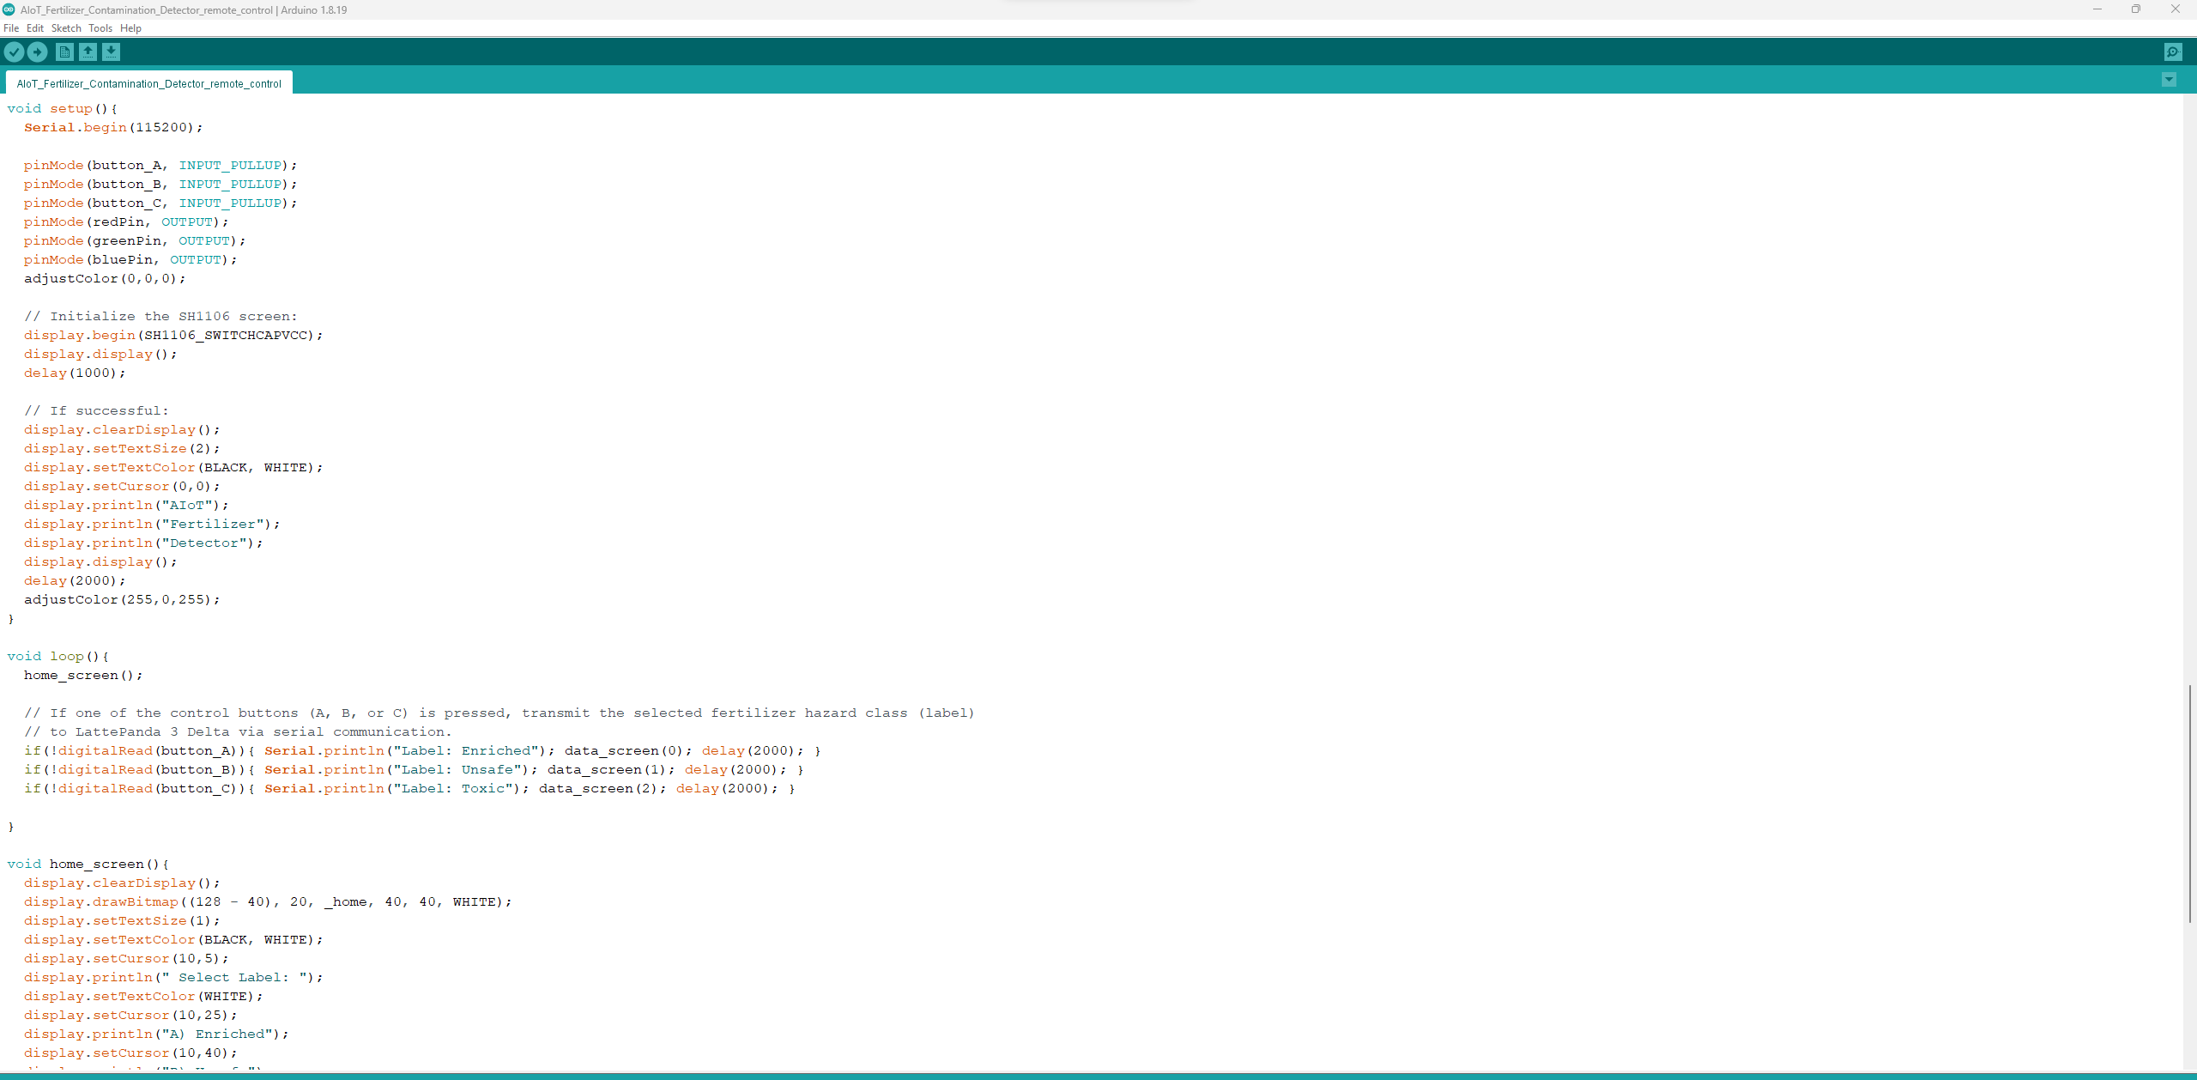Upload the sketch using the arrow icon
This screenshot has height=1080, width=2197.
point(38,52)
